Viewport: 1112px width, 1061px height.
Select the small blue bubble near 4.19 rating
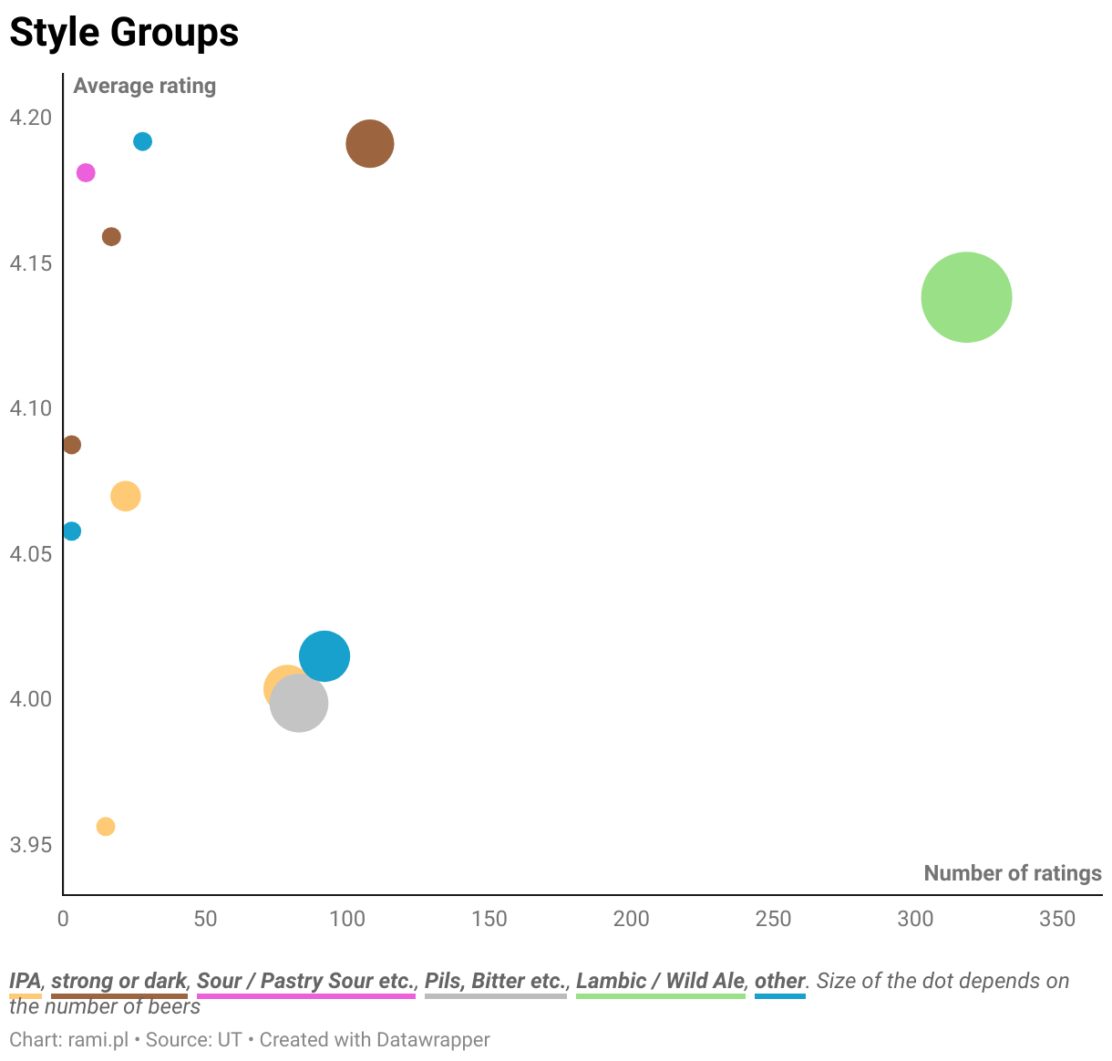coord(142,141)
